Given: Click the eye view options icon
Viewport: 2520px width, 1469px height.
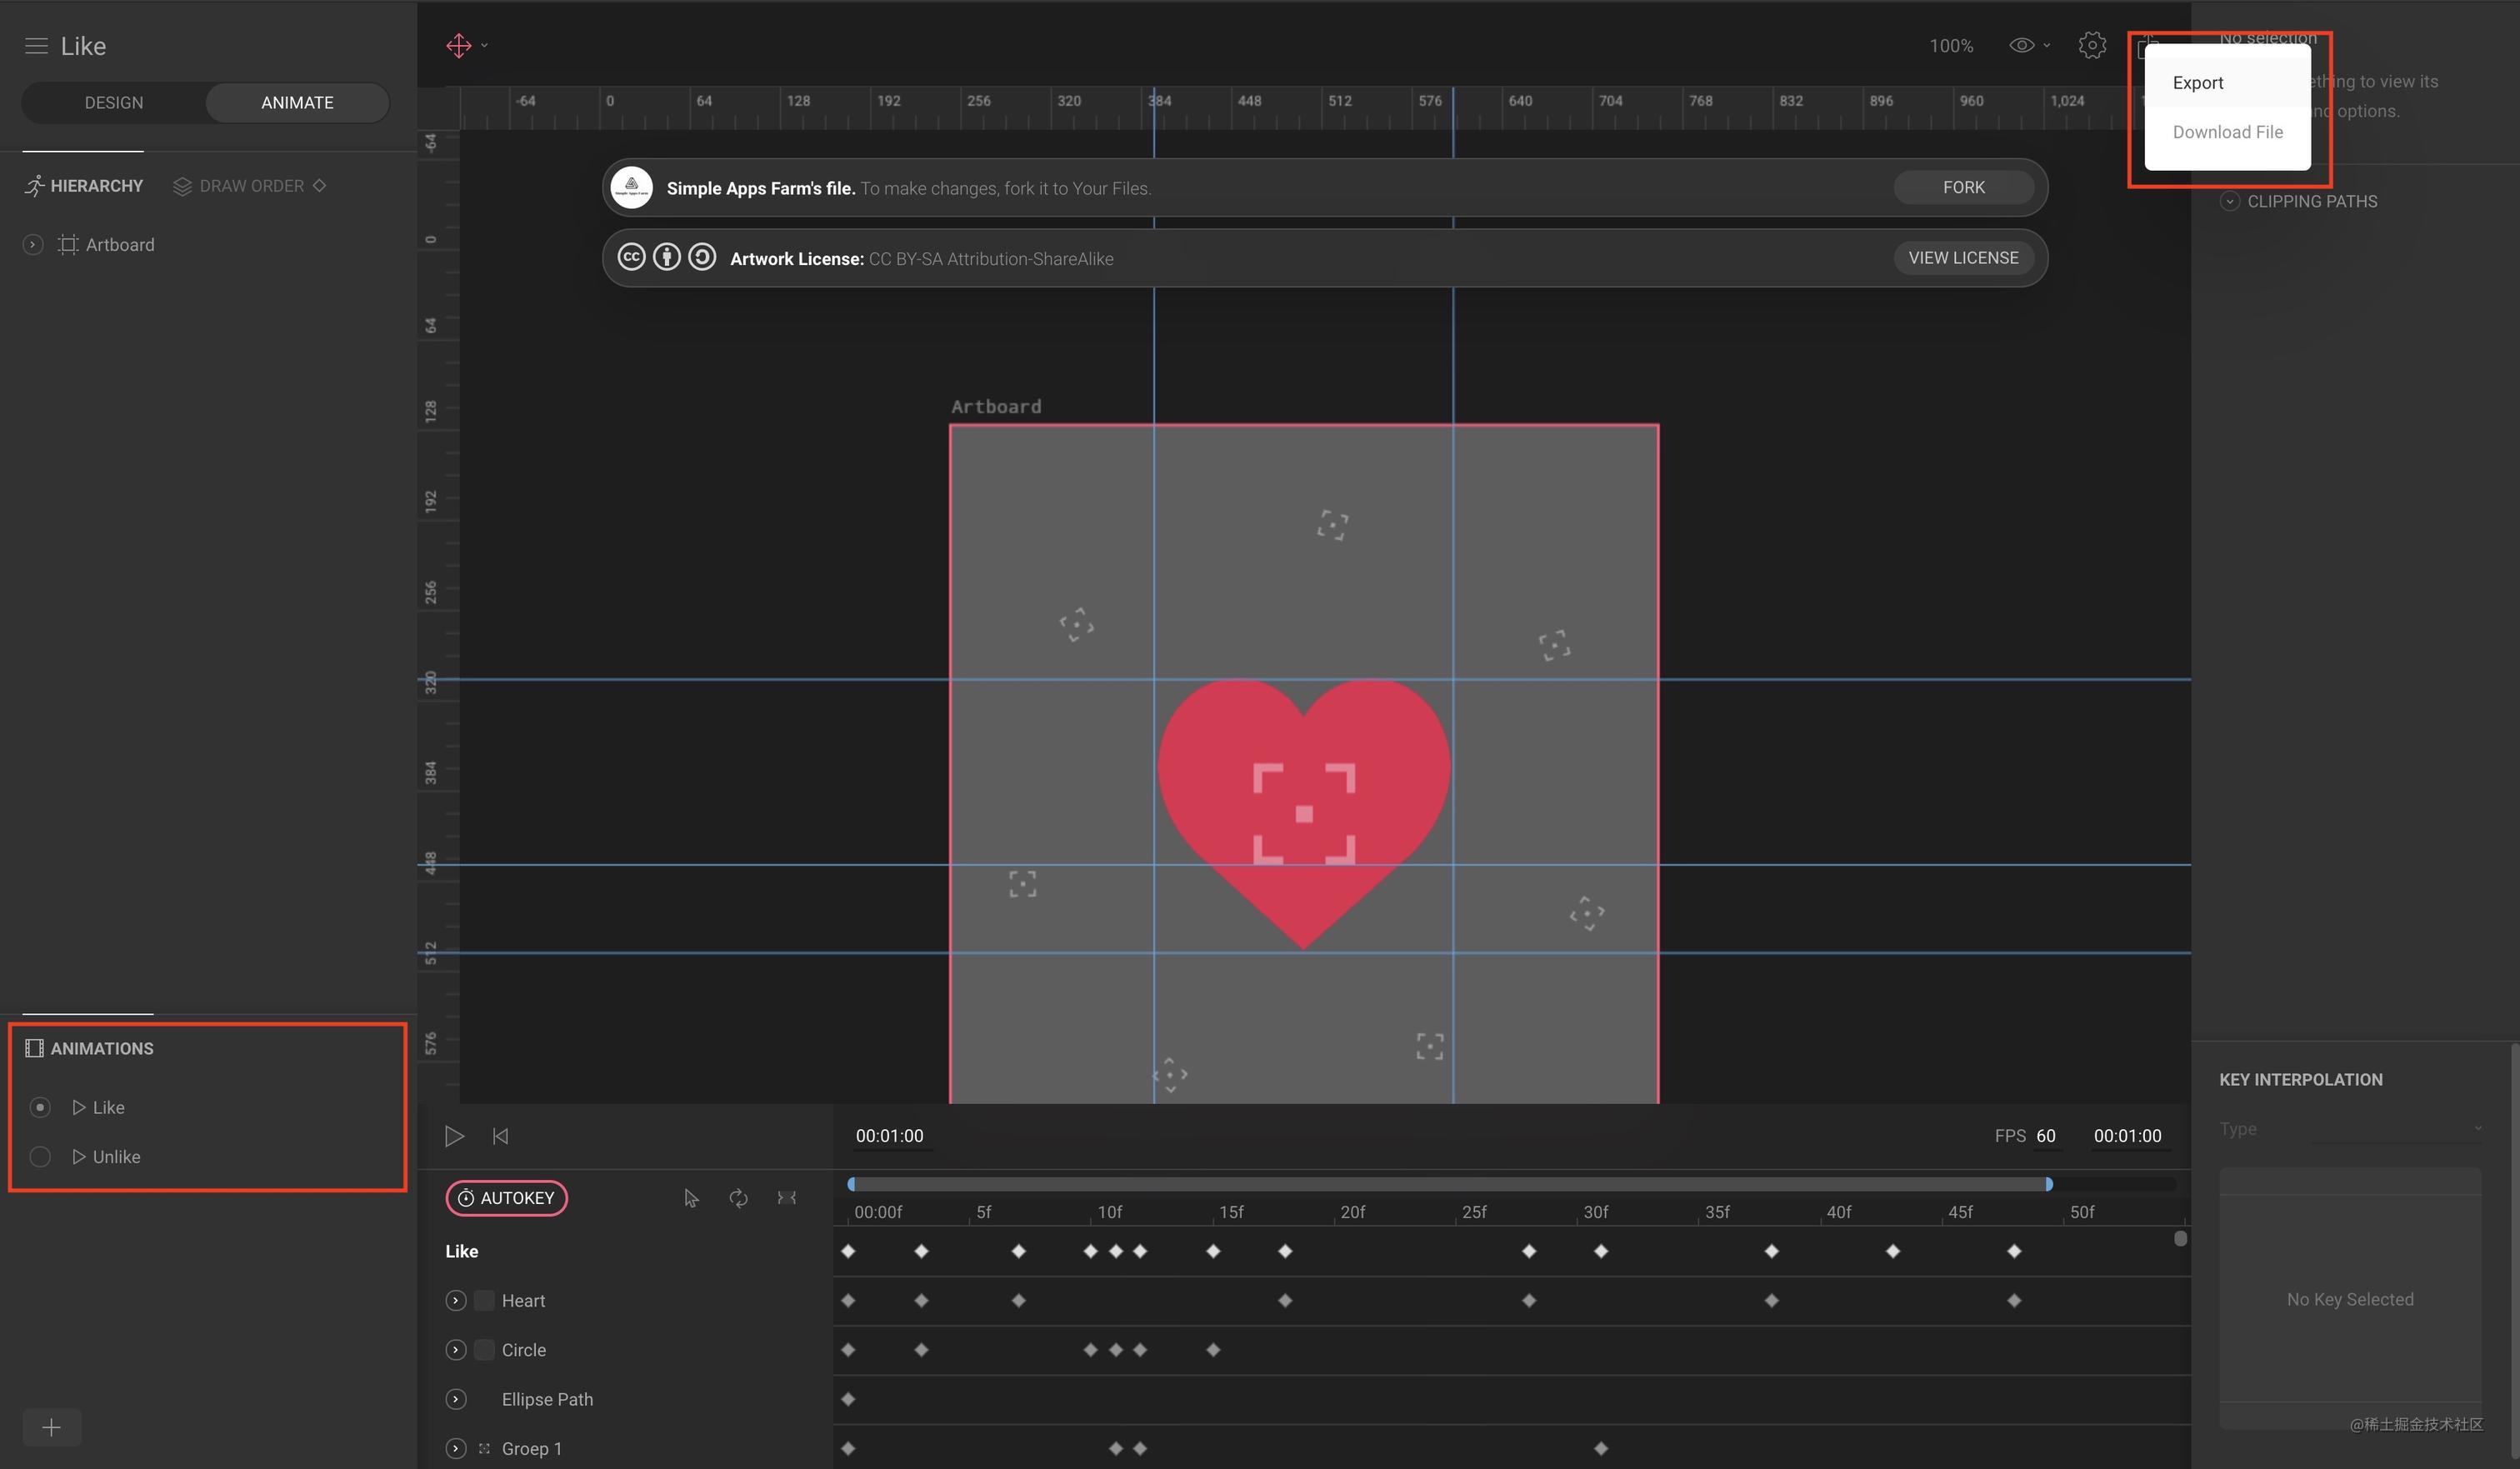Looking at the screenshot, I should (x=2021, y=46).
